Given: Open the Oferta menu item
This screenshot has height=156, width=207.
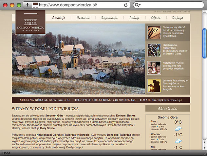Looking at the screenshot, I should (156, 18).
